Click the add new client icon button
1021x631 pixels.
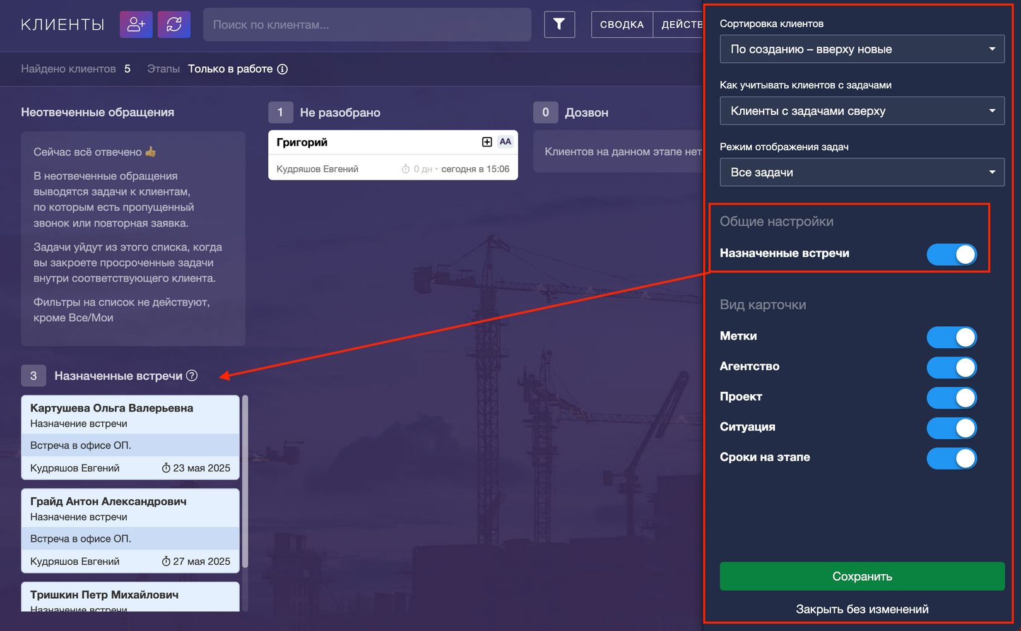click(136, 25)
